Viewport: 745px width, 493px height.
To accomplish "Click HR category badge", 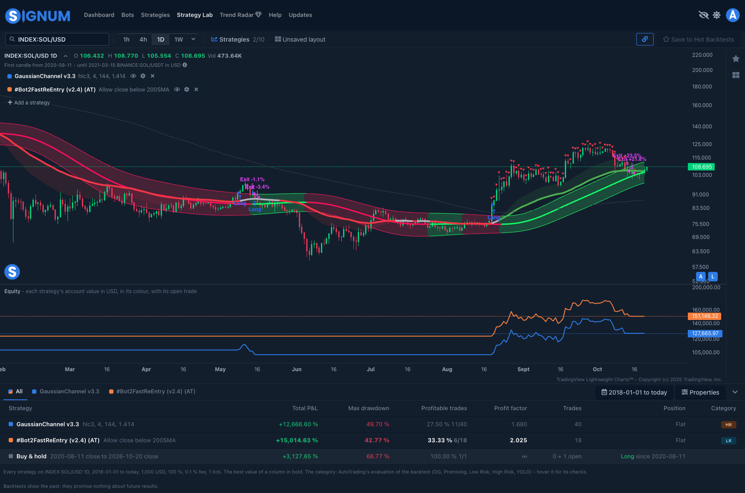I will 729,425.
